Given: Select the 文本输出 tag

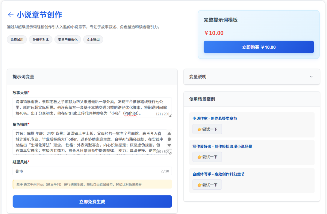Looking at the screenshot, I should pyautogui.click(x=93, y=39).
